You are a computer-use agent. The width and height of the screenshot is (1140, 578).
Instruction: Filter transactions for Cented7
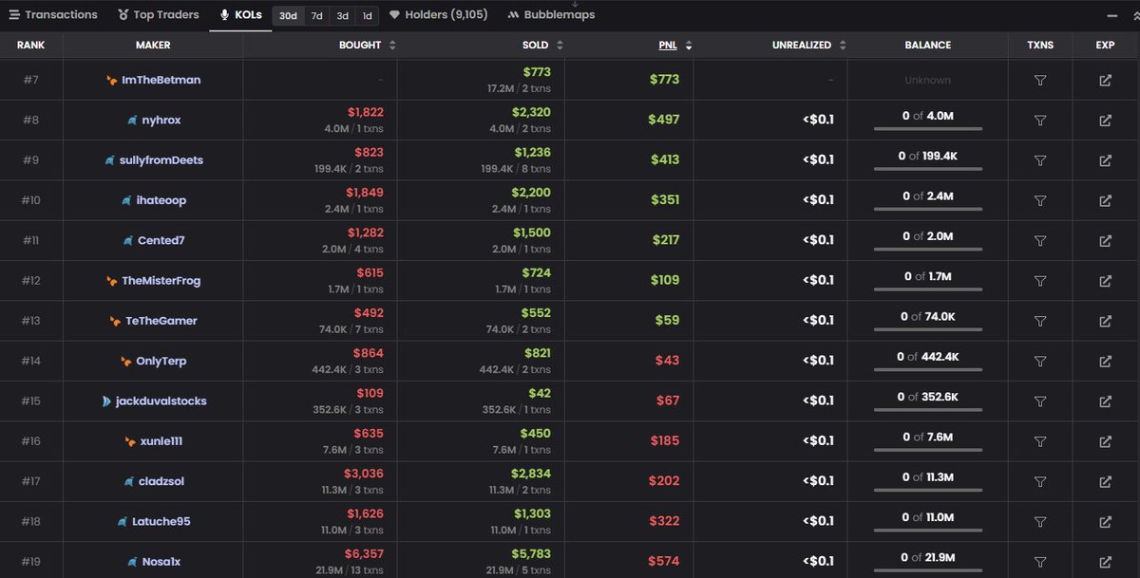[x=1040, y=240]
